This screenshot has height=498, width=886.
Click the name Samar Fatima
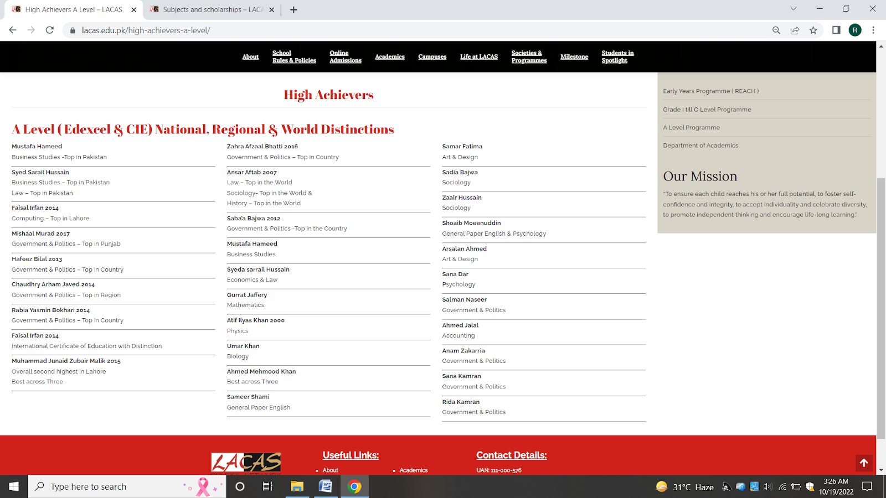point(462,147)
